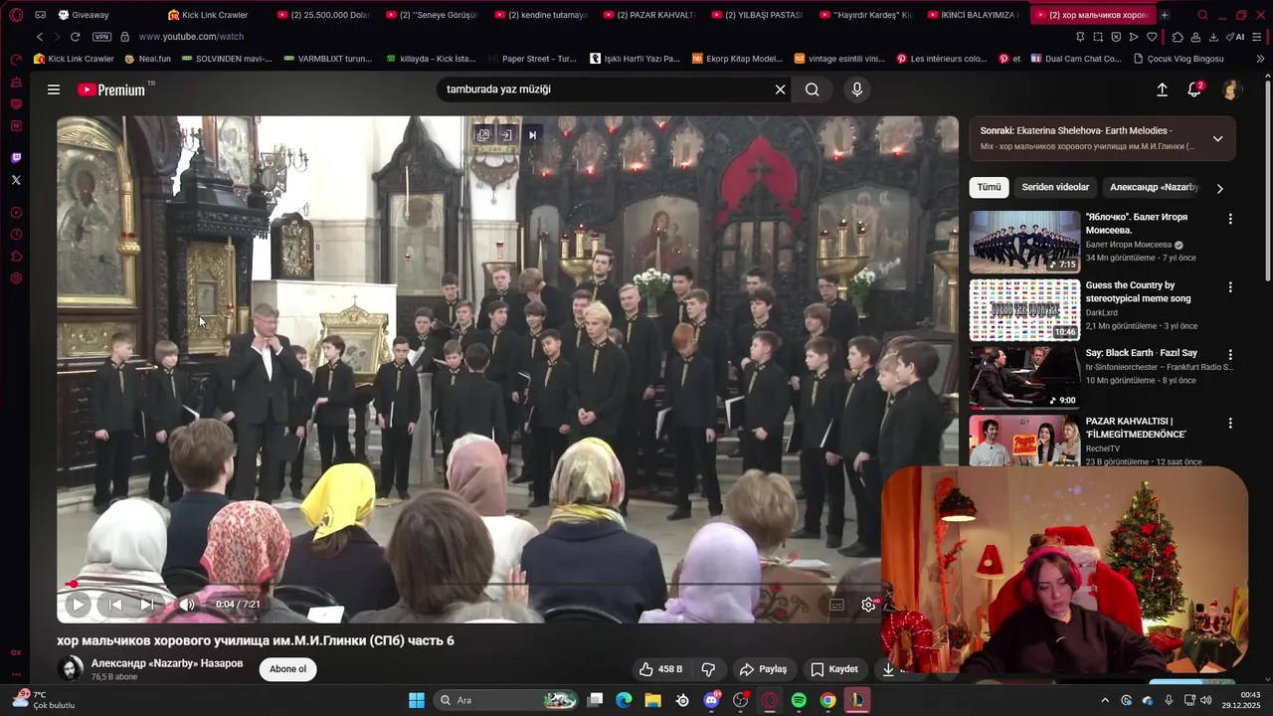The height and width of the screenshot is (716, 1273).
Task: Show more bookmarks chevron
Action: click(x=1260, y=59)
